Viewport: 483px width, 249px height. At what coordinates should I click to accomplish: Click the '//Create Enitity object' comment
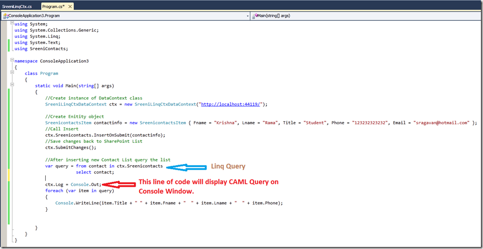click(75, 116)
